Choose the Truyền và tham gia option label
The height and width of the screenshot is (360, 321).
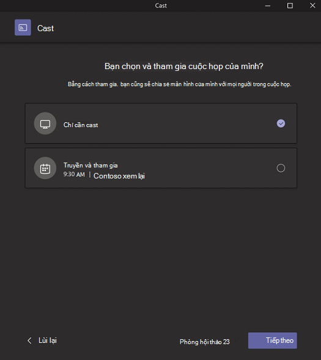point(90,165)
